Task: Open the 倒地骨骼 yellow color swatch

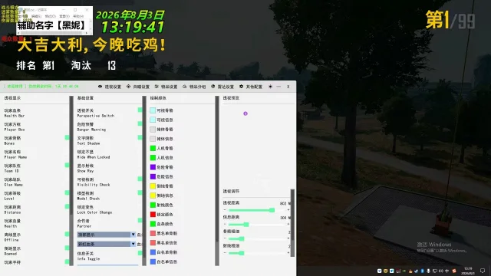Action: 153,186
